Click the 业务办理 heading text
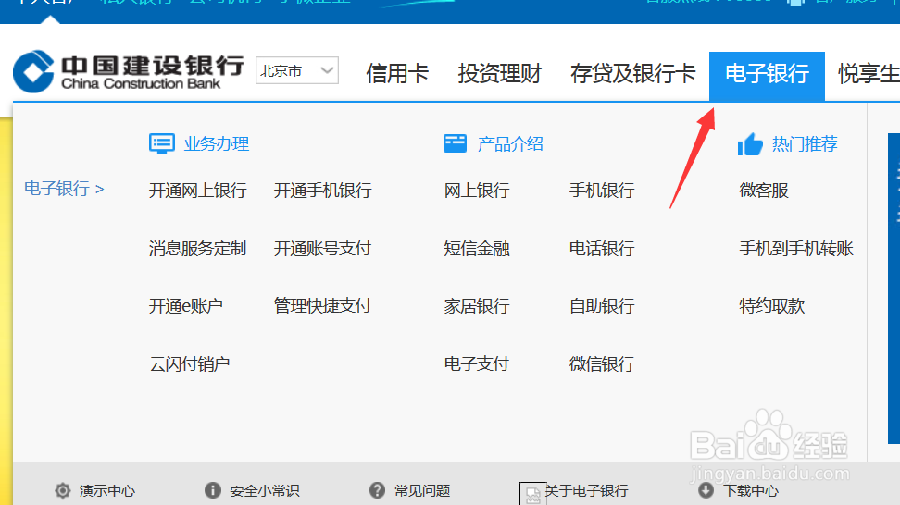Screen dimensions: 900x505 (x=217, y=144)
